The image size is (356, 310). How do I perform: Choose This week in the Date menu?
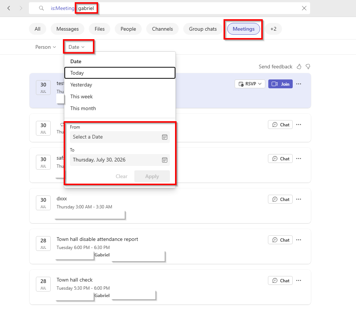pyautogui.click(x=120, y=96)
